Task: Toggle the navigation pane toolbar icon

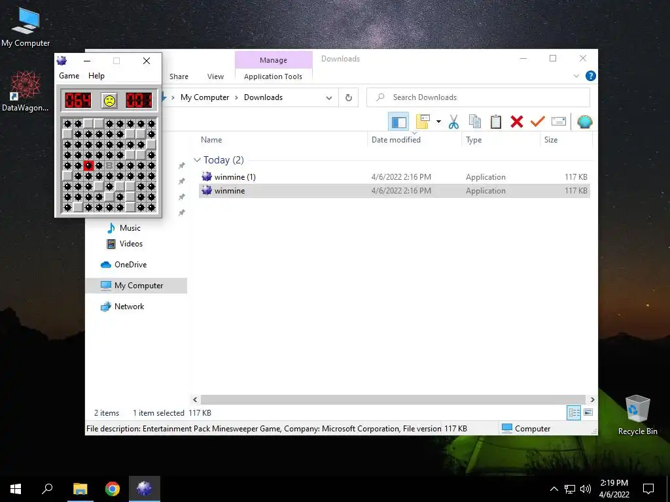Action: click(x=398, y=122)
